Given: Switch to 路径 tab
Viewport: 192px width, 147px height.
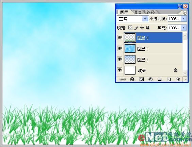Looking at the screenshot, I should point(150,12).
